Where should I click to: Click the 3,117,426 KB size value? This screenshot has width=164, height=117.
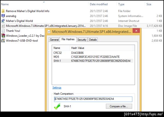[154, 26]
